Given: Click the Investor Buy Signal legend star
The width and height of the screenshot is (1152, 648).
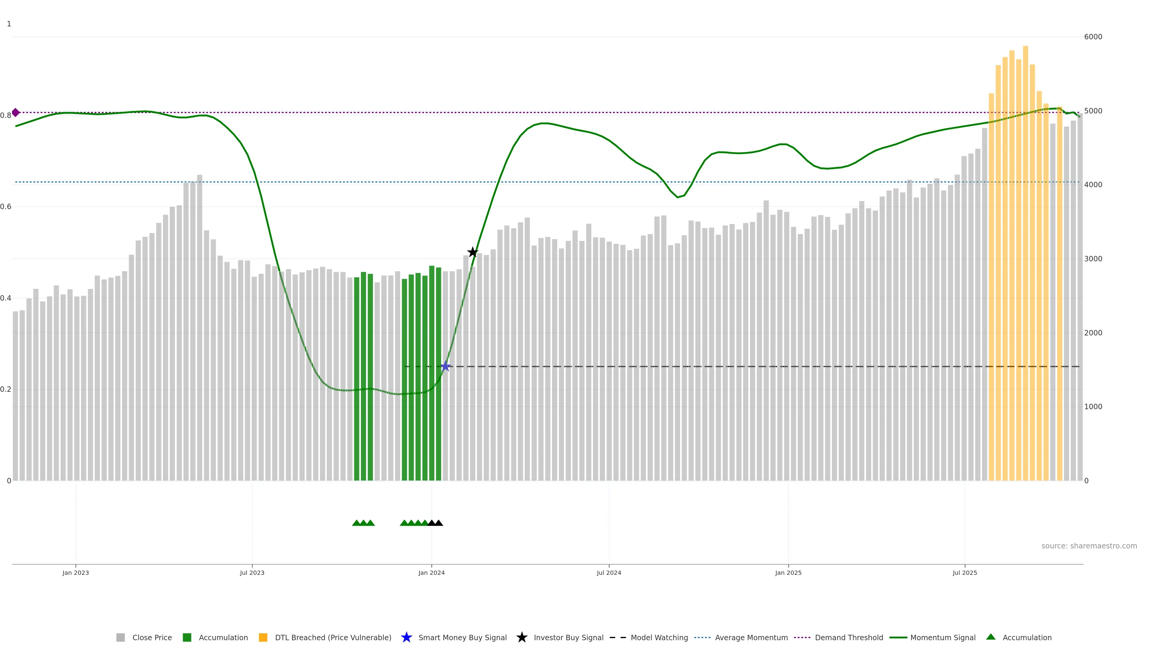Looking at the screenshot, I should 522,638.
